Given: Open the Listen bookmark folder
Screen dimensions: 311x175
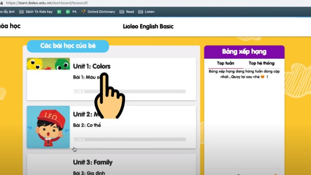Looking at the screenshot, I should coord(146,12).
